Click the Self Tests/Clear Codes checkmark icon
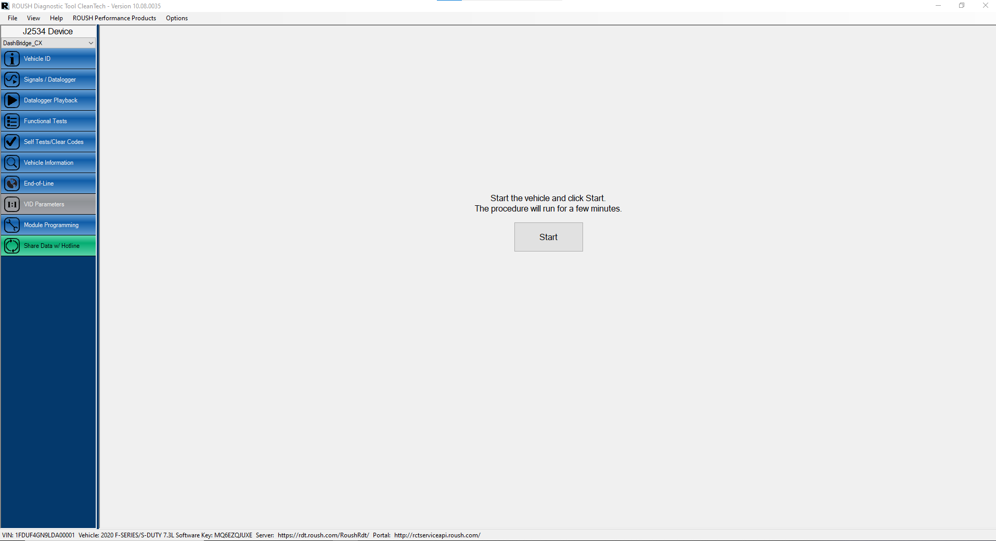This screenshot has width=996, height=541. pyautogui.click(x=12, y=141)
